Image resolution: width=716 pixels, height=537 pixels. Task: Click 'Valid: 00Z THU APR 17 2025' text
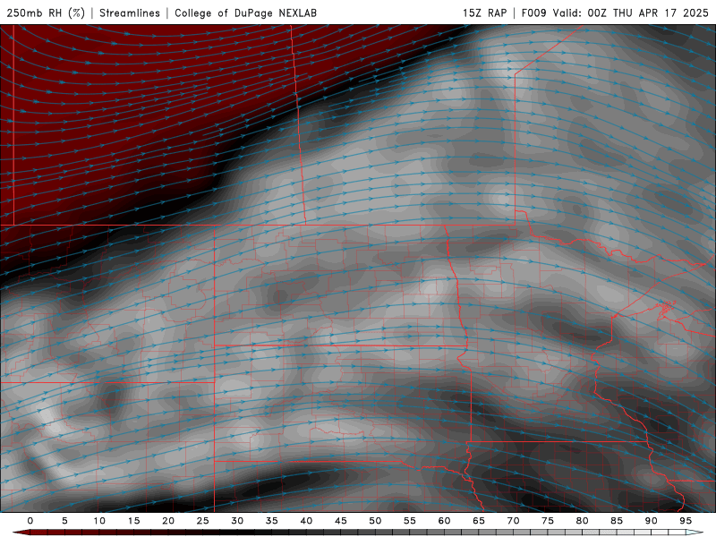click(631, 13)
